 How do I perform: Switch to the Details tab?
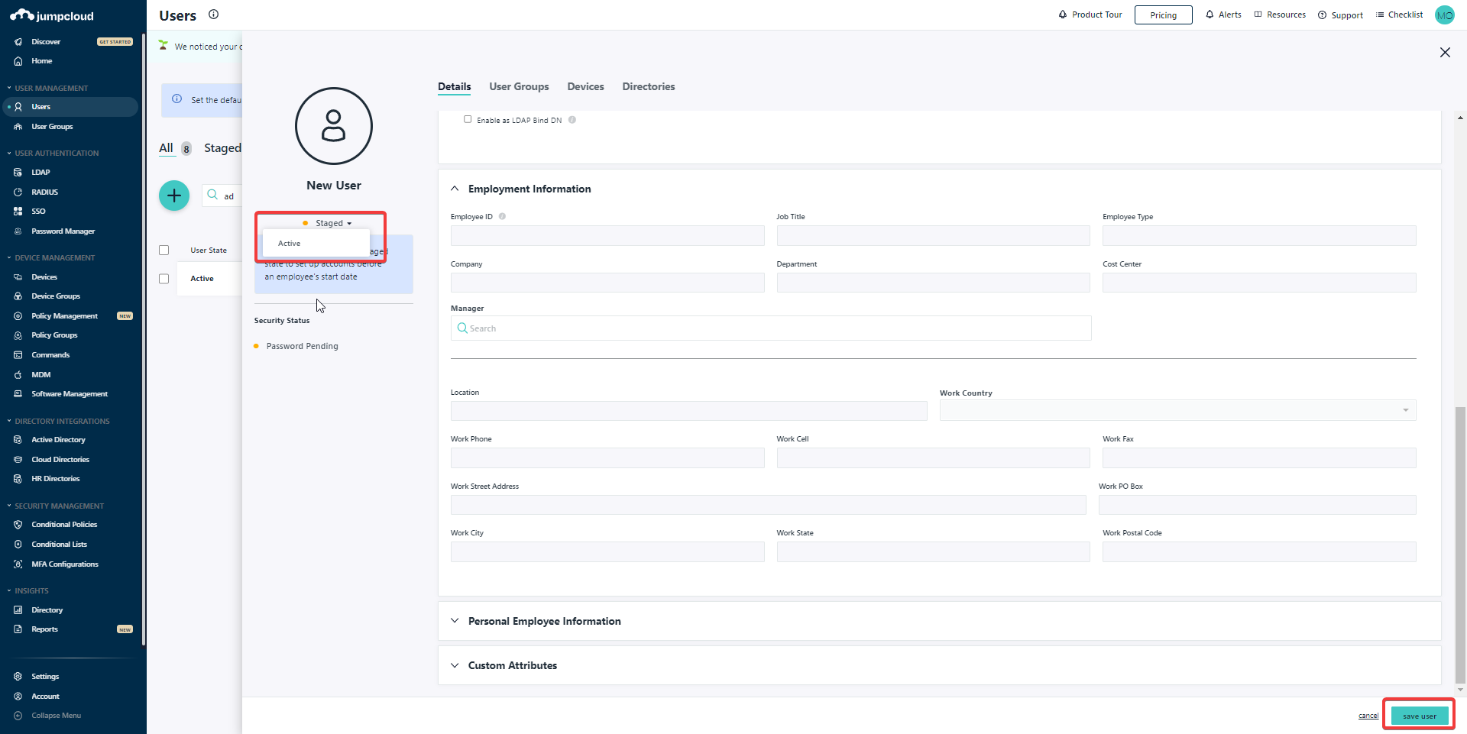point(454,87)
